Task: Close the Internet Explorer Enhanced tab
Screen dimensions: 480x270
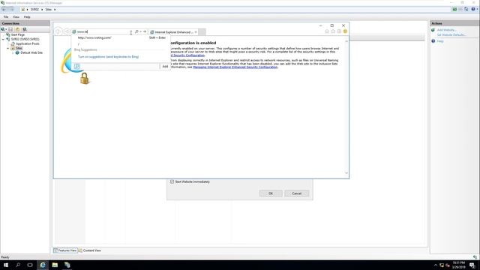Action: pos(196,31)
